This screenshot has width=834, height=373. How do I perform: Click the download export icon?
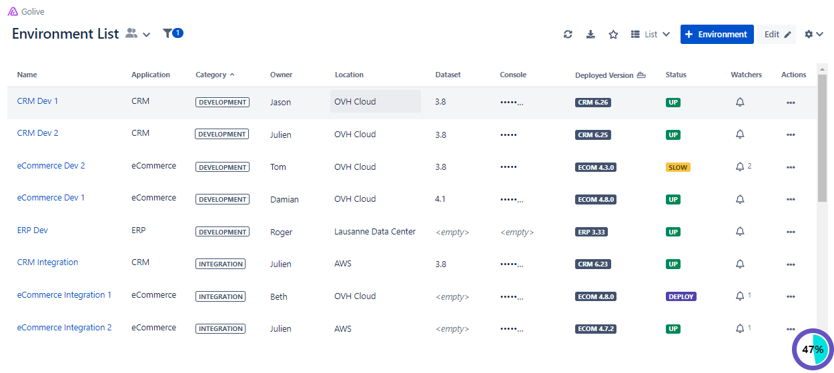tap(590, 35)
